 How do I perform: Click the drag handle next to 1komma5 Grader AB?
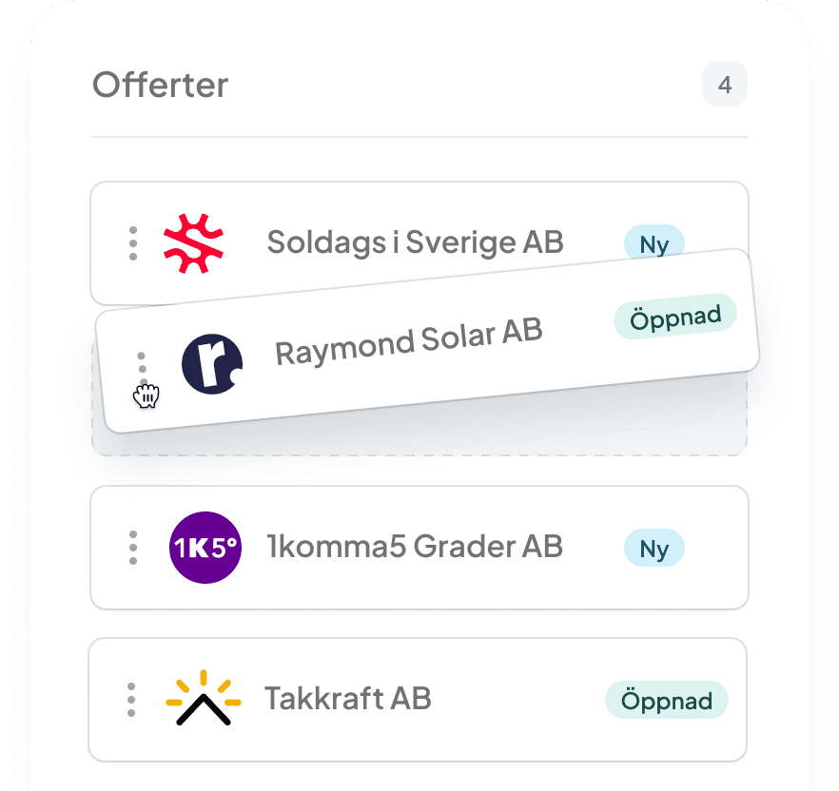point(131,547)
